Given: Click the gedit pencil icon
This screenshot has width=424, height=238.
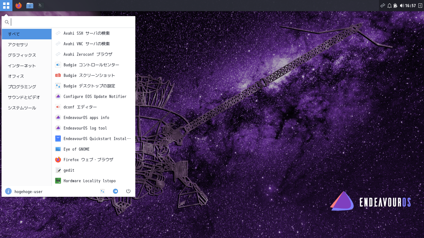Looking at the screenshot, I should (x=58, y=170).
